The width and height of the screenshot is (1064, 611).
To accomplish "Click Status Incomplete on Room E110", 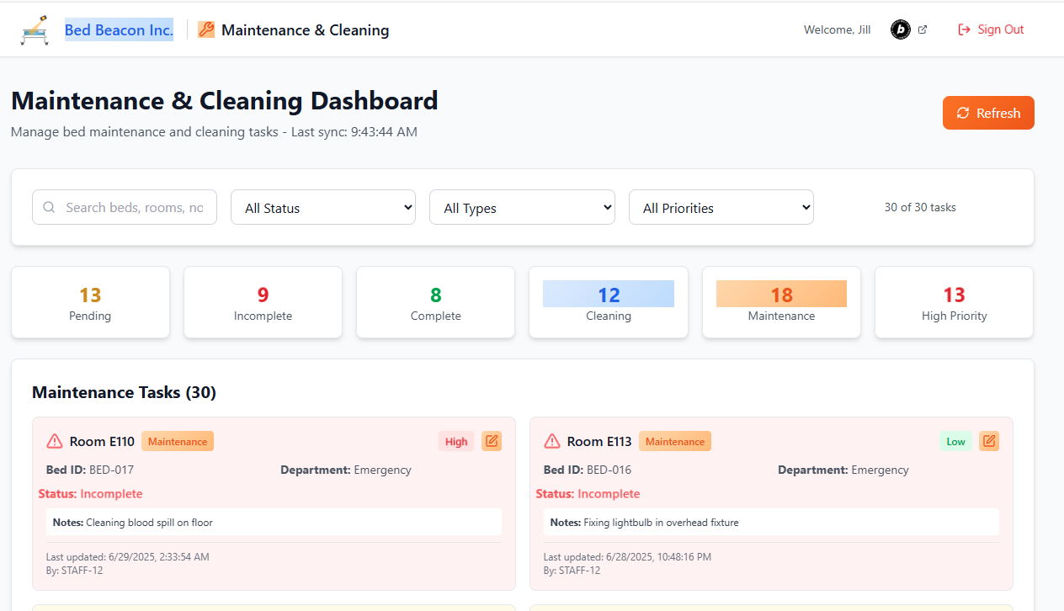I will [x=91, y=494].
